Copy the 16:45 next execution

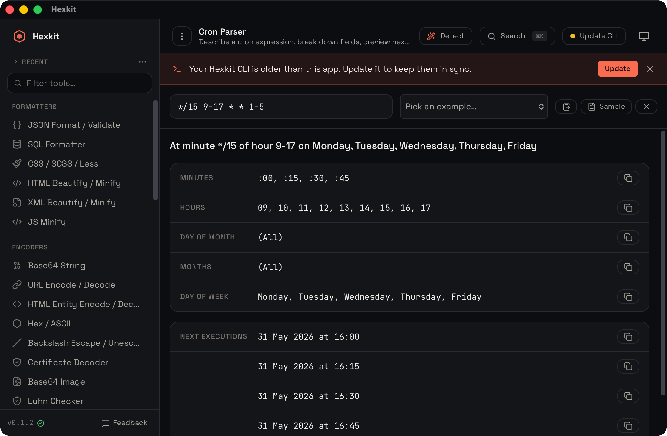tap(628, 426)
